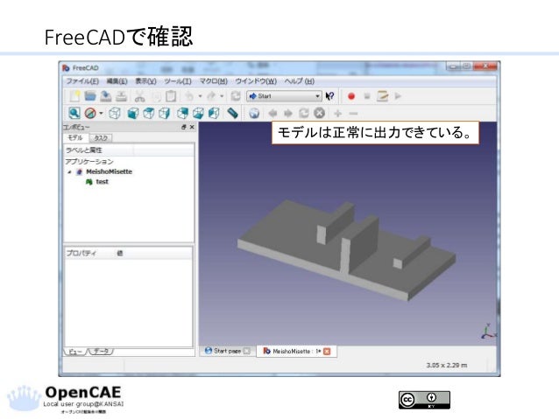Image resolution: width=559 pixels, height=419 pixels.
Task: Collapse the MeishoMisette tree node arrow
Action: [69, 172]
